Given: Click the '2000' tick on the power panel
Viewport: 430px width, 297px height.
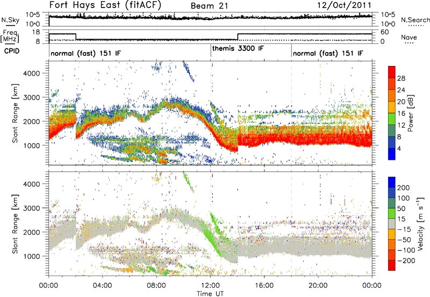Looking at the screenshot, I should 31,121.
